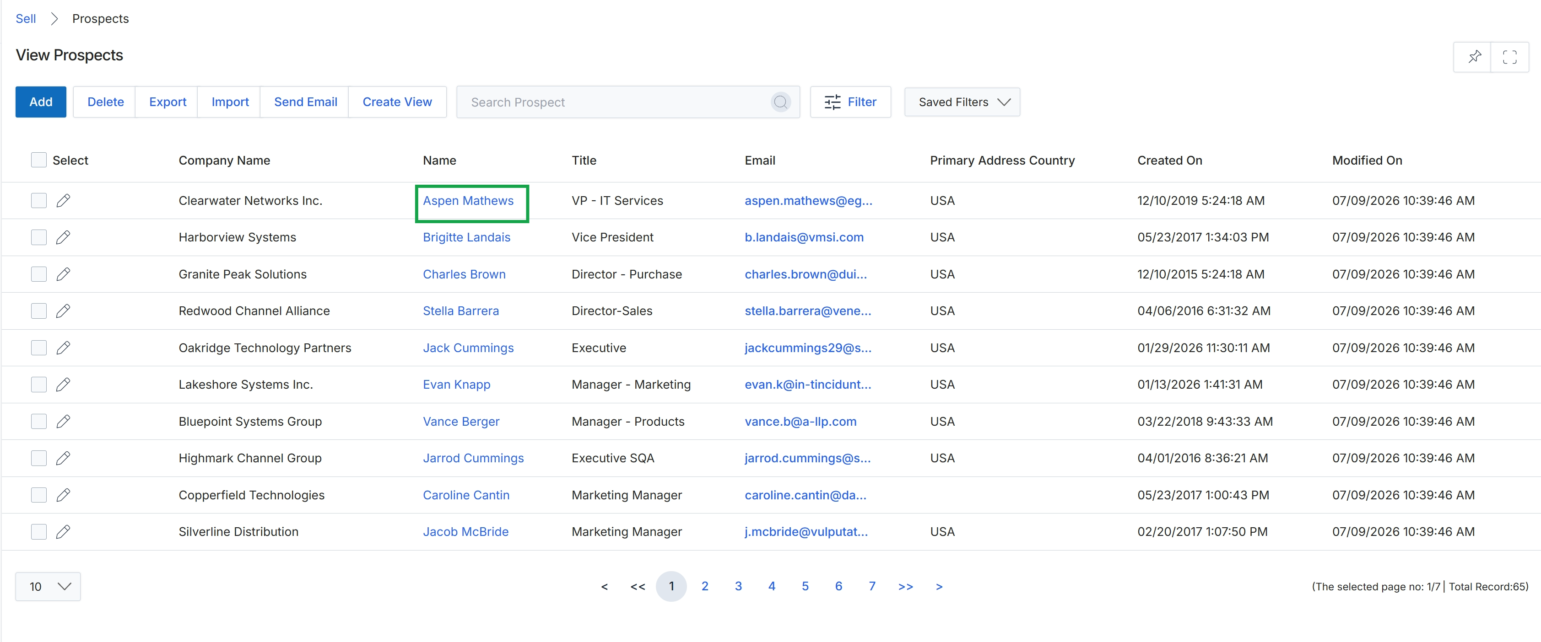Open Aspen Mathews prospect
The width and height of the screenshot is (1541, 642).
click(468, 201)
